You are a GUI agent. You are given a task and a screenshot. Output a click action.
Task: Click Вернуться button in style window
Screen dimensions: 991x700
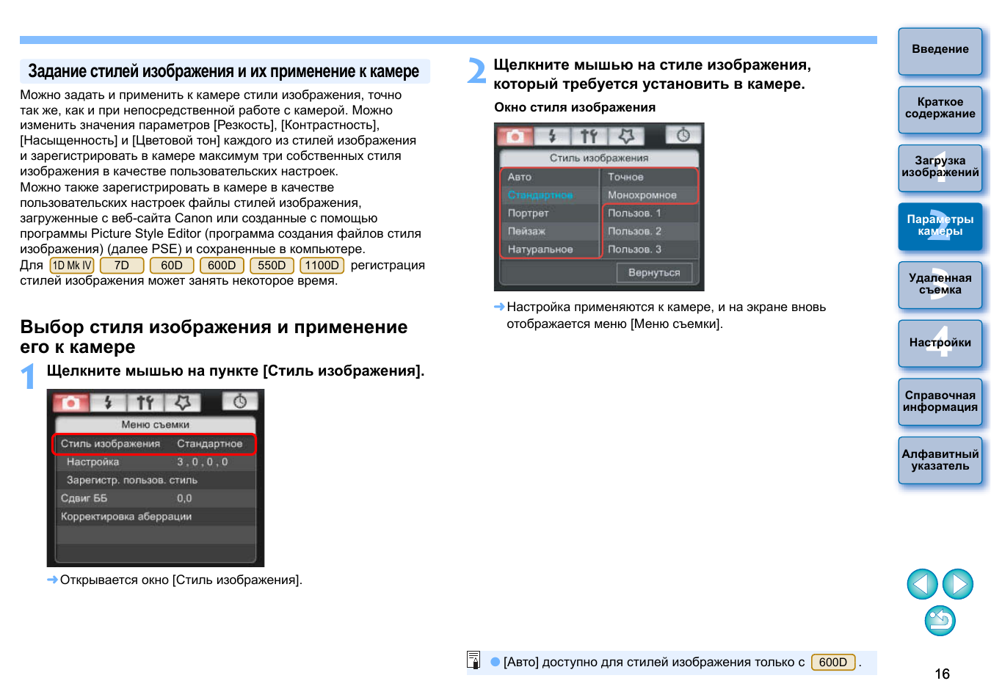point(654,272)
